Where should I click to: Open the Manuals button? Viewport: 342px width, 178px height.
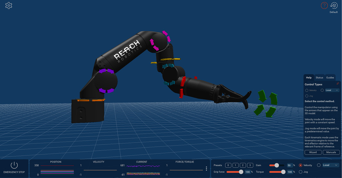click(331, 152)
